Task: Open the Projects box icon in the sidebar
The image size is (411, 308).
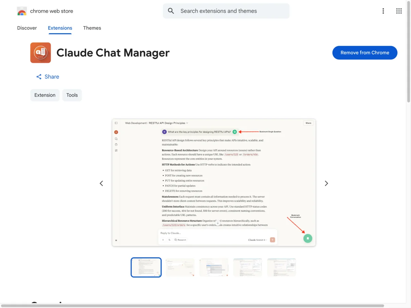Action: (116, 144)
